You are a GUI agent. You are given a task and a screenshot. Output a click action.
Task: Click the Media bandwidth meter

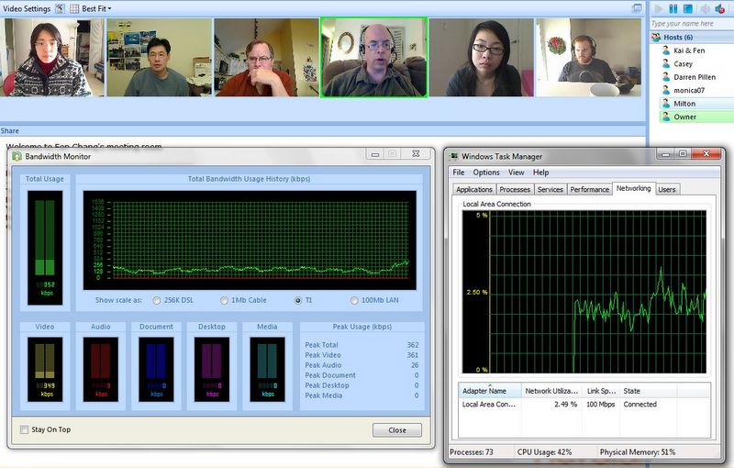click(x=267, y=369)
